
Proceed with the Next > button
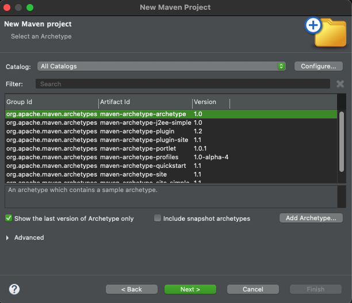(190, 289)
